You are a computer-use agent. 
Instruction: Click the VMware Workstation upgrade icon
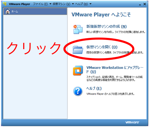[x=78, y=70]
